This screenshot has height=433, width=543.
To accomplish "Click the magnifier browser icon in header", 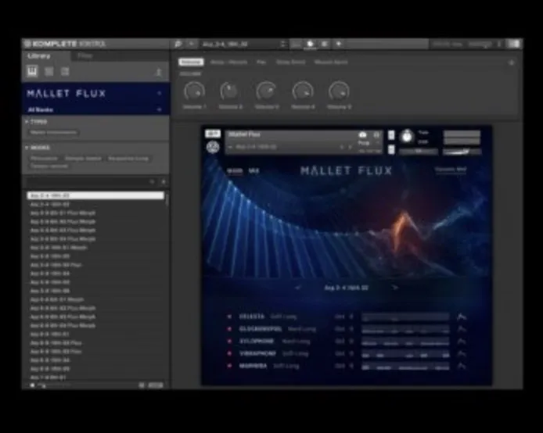I will pos(178,44).
